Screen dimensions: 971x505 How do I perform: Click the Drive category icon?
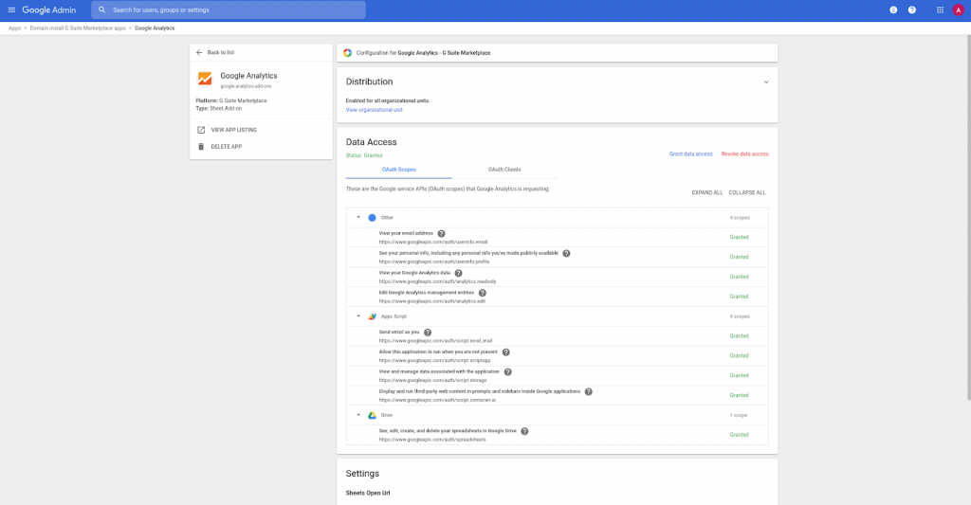(x=372, y=415)
